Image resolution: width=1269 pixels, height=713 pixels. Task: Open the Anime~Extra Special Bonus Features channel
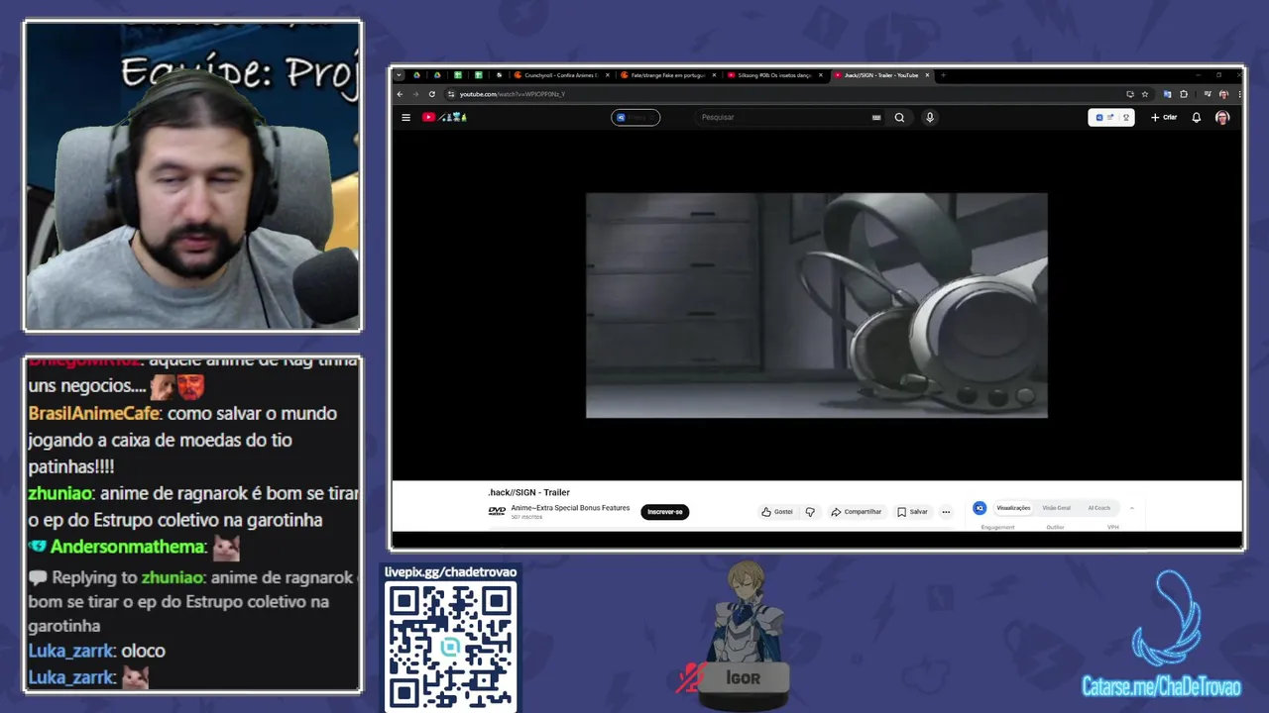click(570, 508)
